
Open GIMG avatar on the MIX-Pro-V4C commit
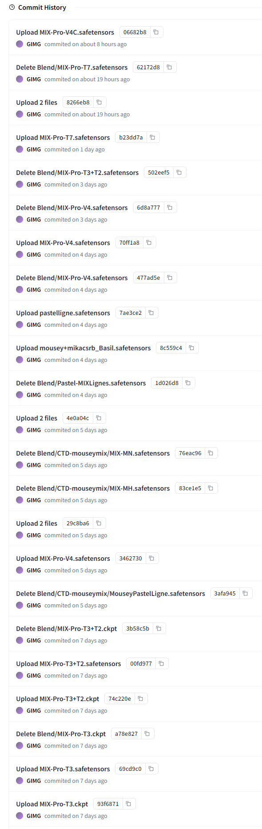click(x=20, y=44)
